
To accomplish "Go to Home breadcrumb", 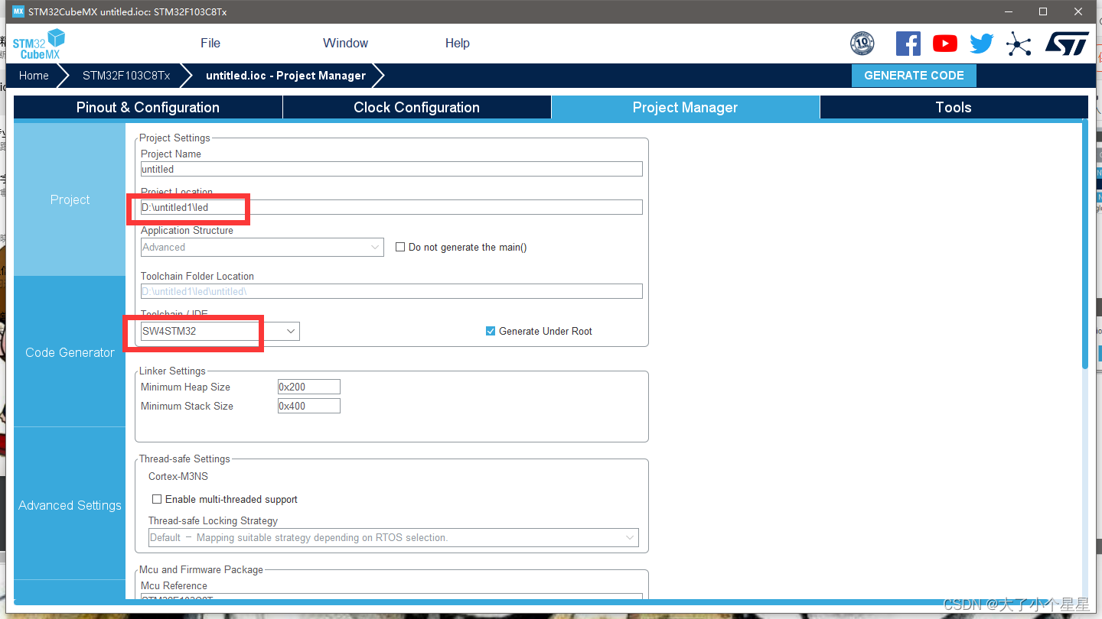I will click(x=34, y=76).
